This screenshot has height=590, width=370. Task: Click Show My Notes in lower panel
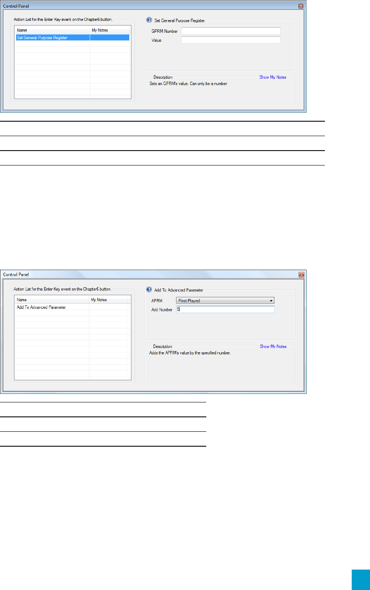pos(273,347)
